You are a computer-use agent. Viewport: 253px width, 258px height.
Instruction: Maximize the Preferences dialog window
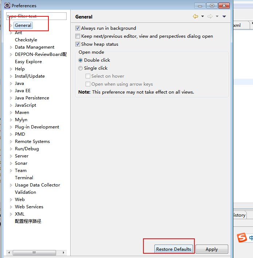212,5
